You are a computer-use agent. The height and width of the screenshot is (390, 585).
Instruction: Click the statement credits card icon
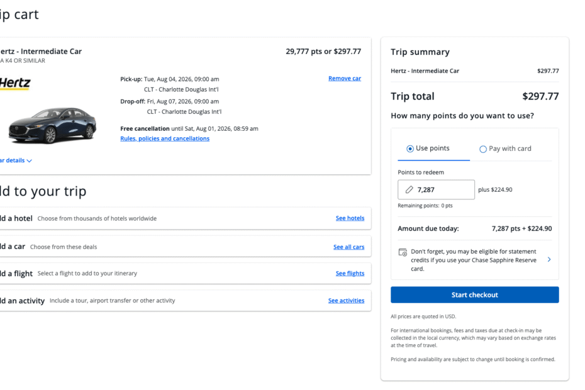[x=403, y=252]
